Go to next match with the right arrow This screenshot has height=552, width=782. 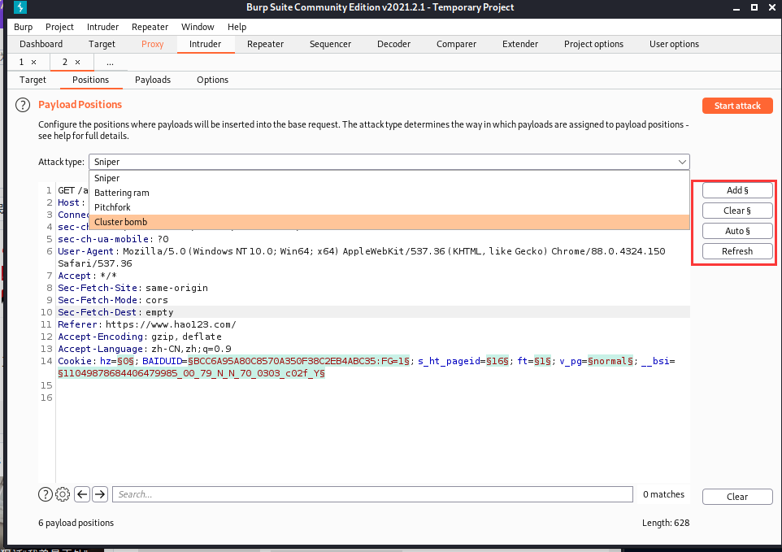coord(100,494)
